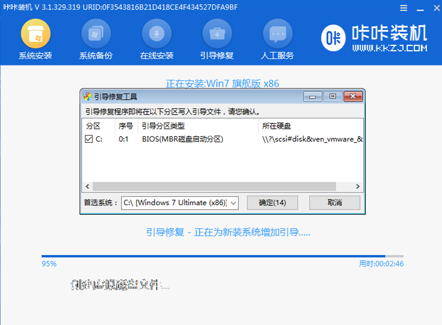
Task: Click the 序号 column header
Action: click(126, 126)
